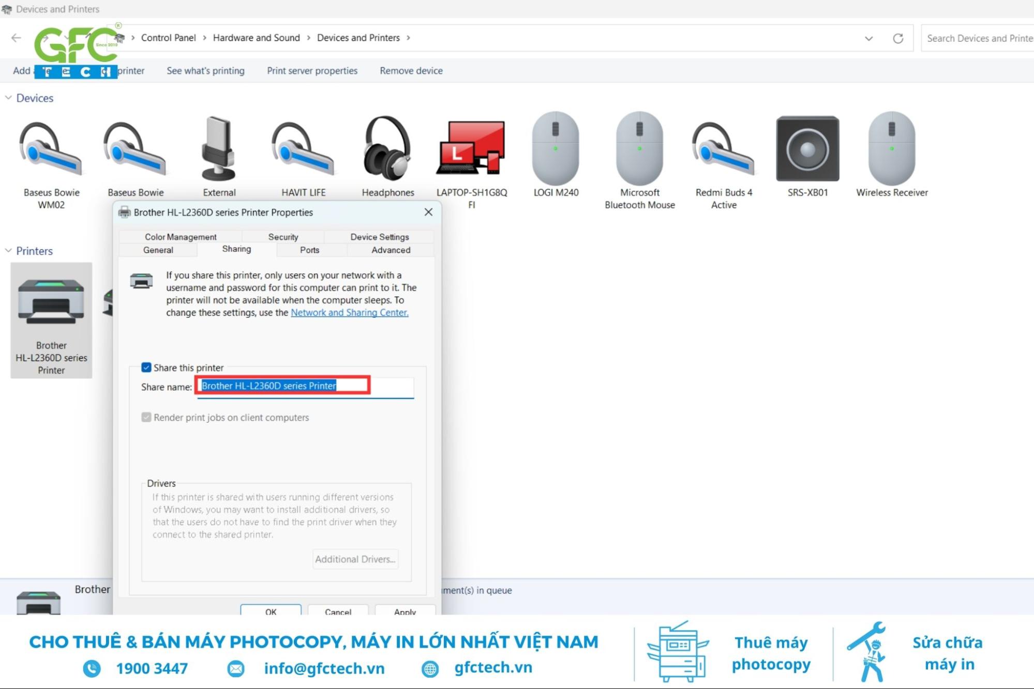This screenshot has width=1034, height=689.
Task: Switch to the General tab
Action: click(158, 250)
